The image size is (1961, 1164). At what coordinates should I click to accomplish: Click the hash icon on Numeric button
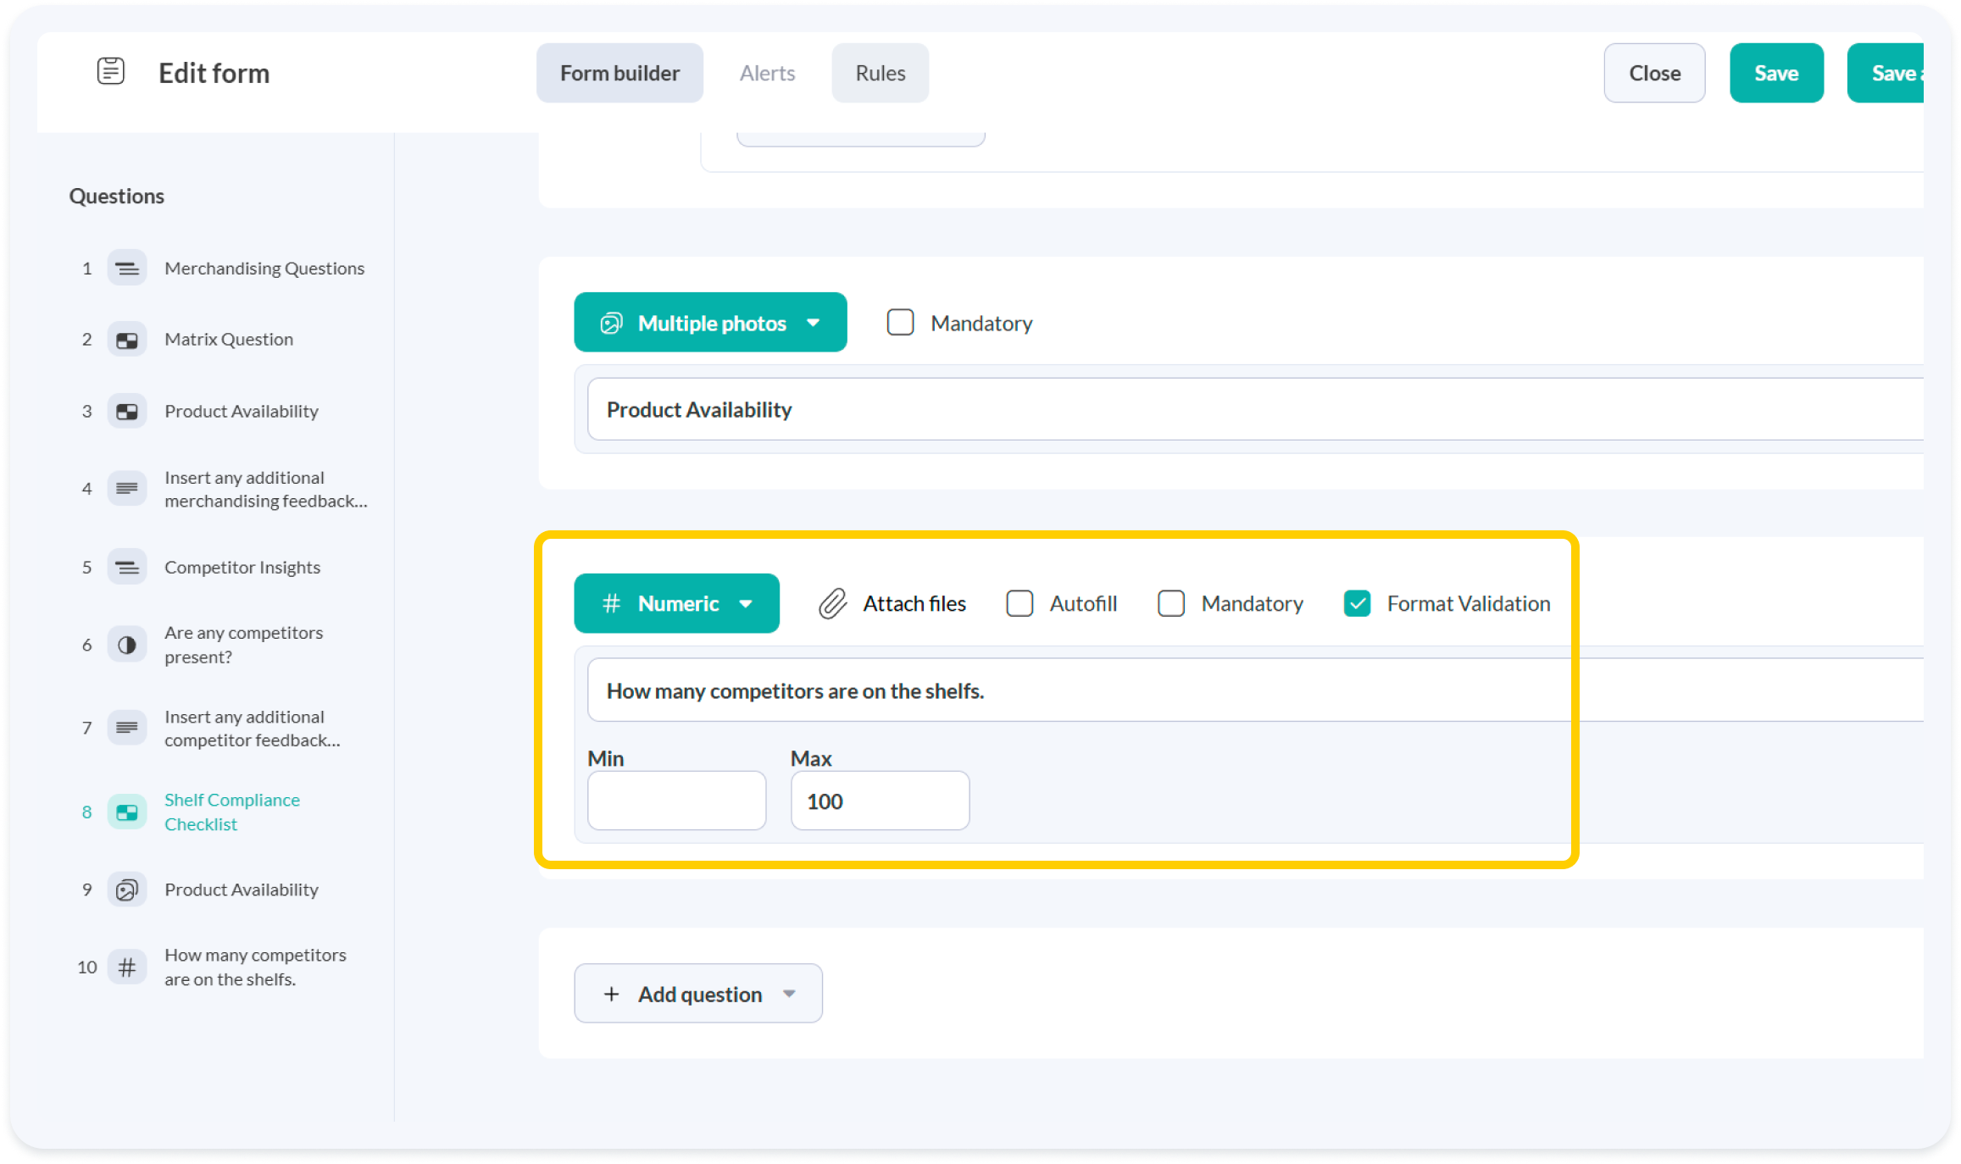[611, 603]
